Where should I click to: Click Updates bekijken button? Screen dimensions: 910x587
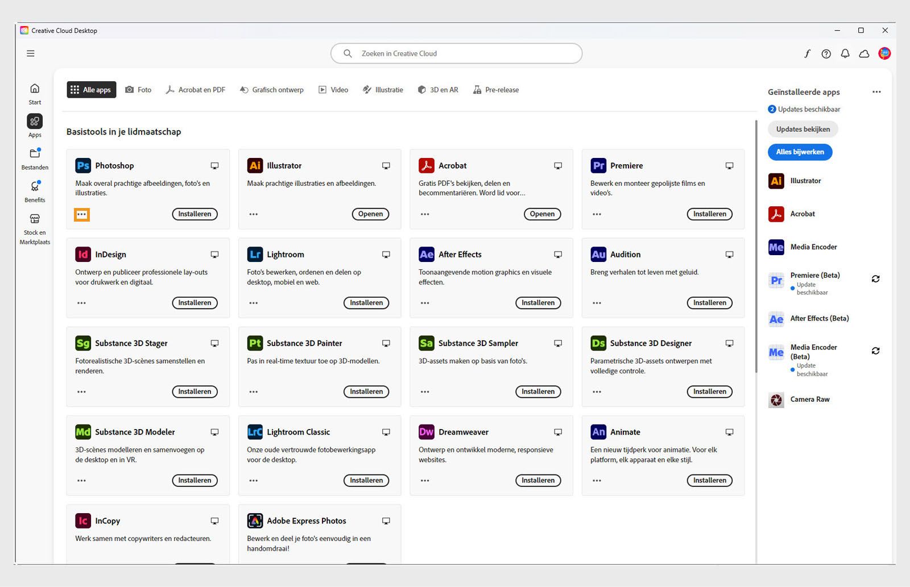click(803, 129)
